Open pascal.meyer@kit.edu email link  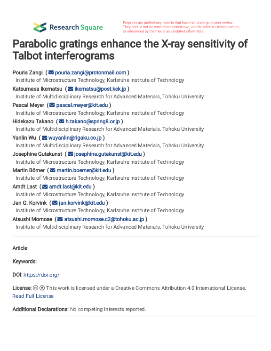tap(82, 105)
